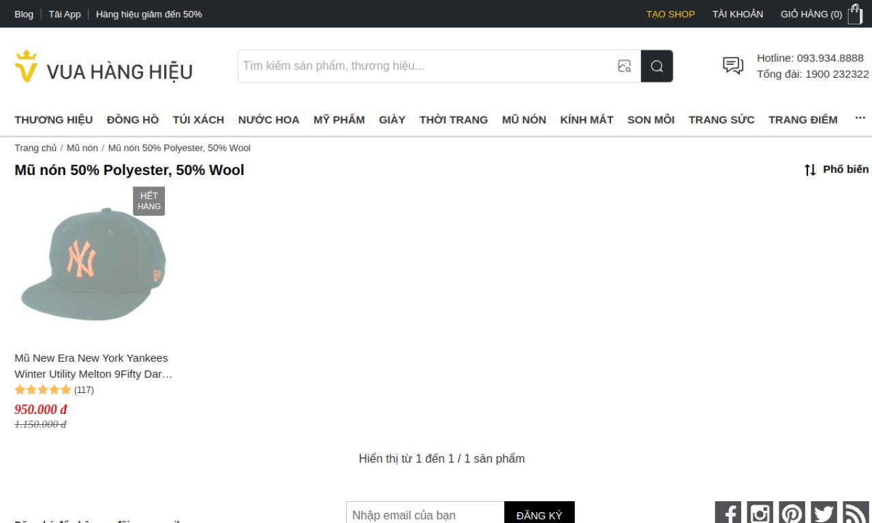Click Mũ nón breadcrumb link
The image size is (872, 523).
tap(82, 148)
